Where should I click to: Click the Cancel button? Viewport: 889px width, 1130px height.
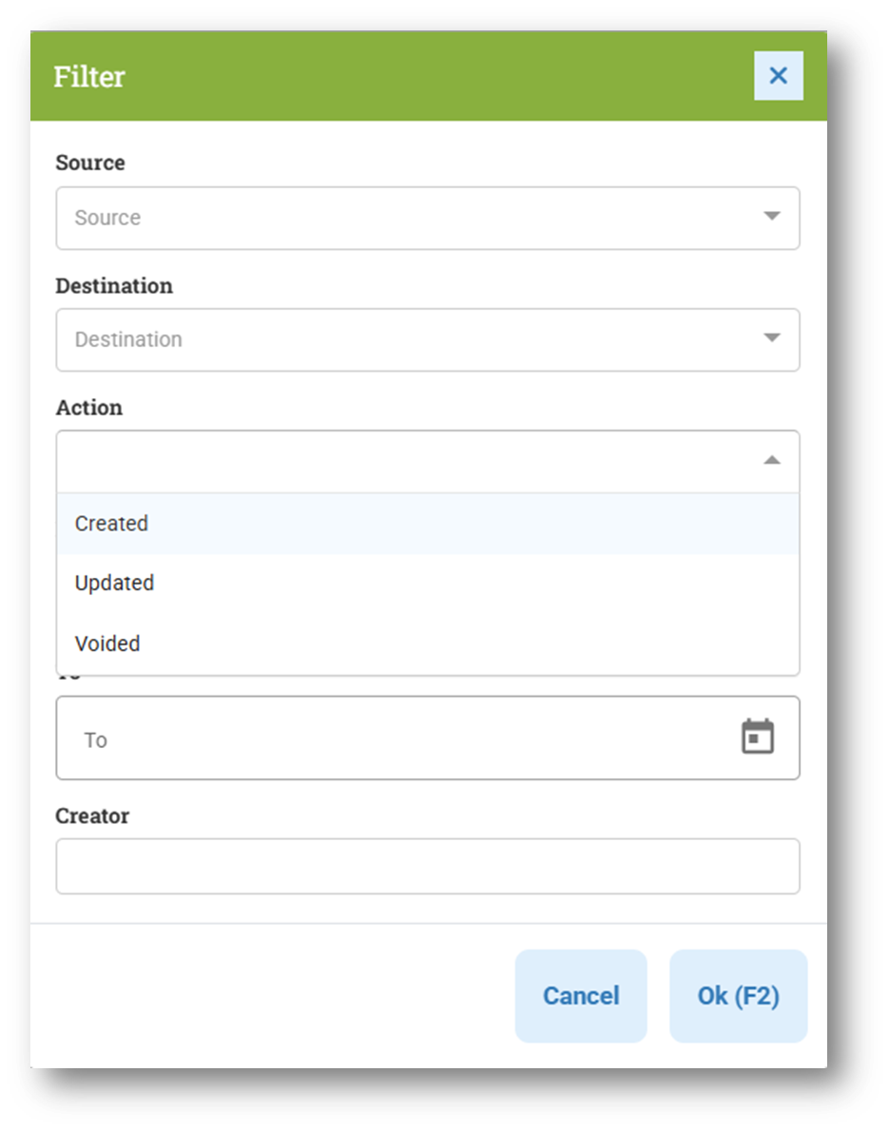coord(580,996)
